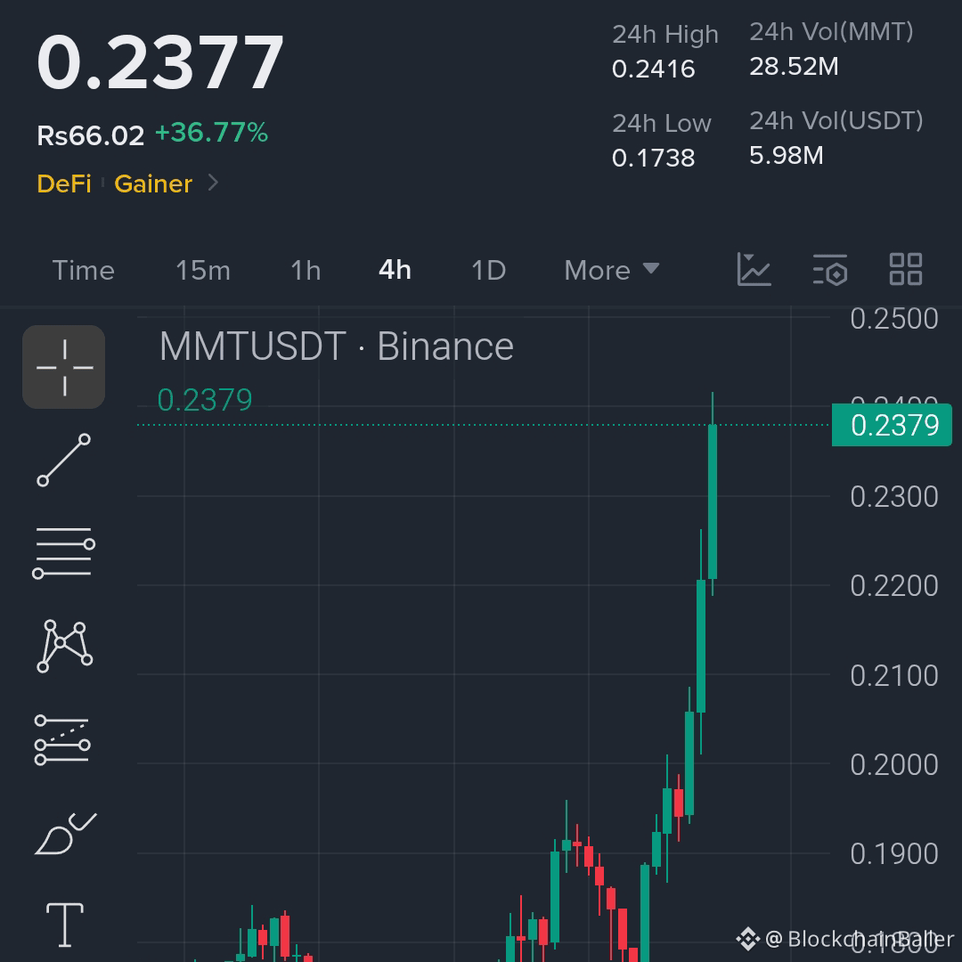This screenshot has height=962, width=962.
Task: Click the Rs66.02 converted price
Action: pyautogui.click(x=90, y=135)
